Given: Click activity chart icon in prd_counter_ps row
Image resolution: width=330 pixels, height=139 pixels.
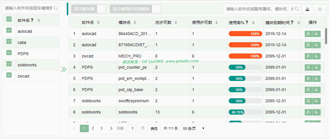Looking at the screenshot, I should pyautogui.click(x=316, y=67).
